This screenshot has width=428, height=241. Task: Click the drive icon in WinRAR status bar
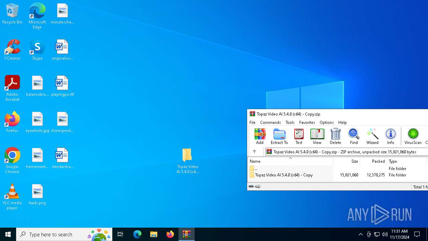click(x=251, y=187)
